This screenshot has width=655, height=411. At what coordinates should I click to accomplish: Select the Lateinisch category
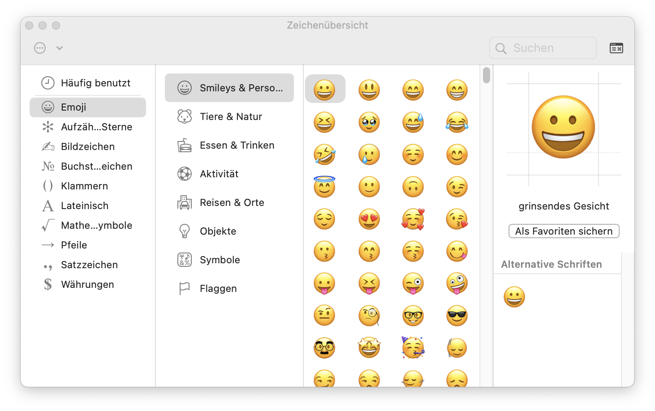pyautogui.click(x=88, y=205)
